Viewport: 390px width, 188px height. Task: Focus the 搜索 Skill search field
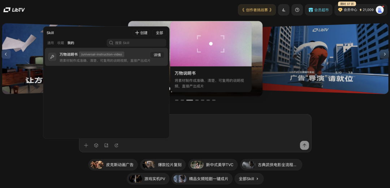(136, 43)
